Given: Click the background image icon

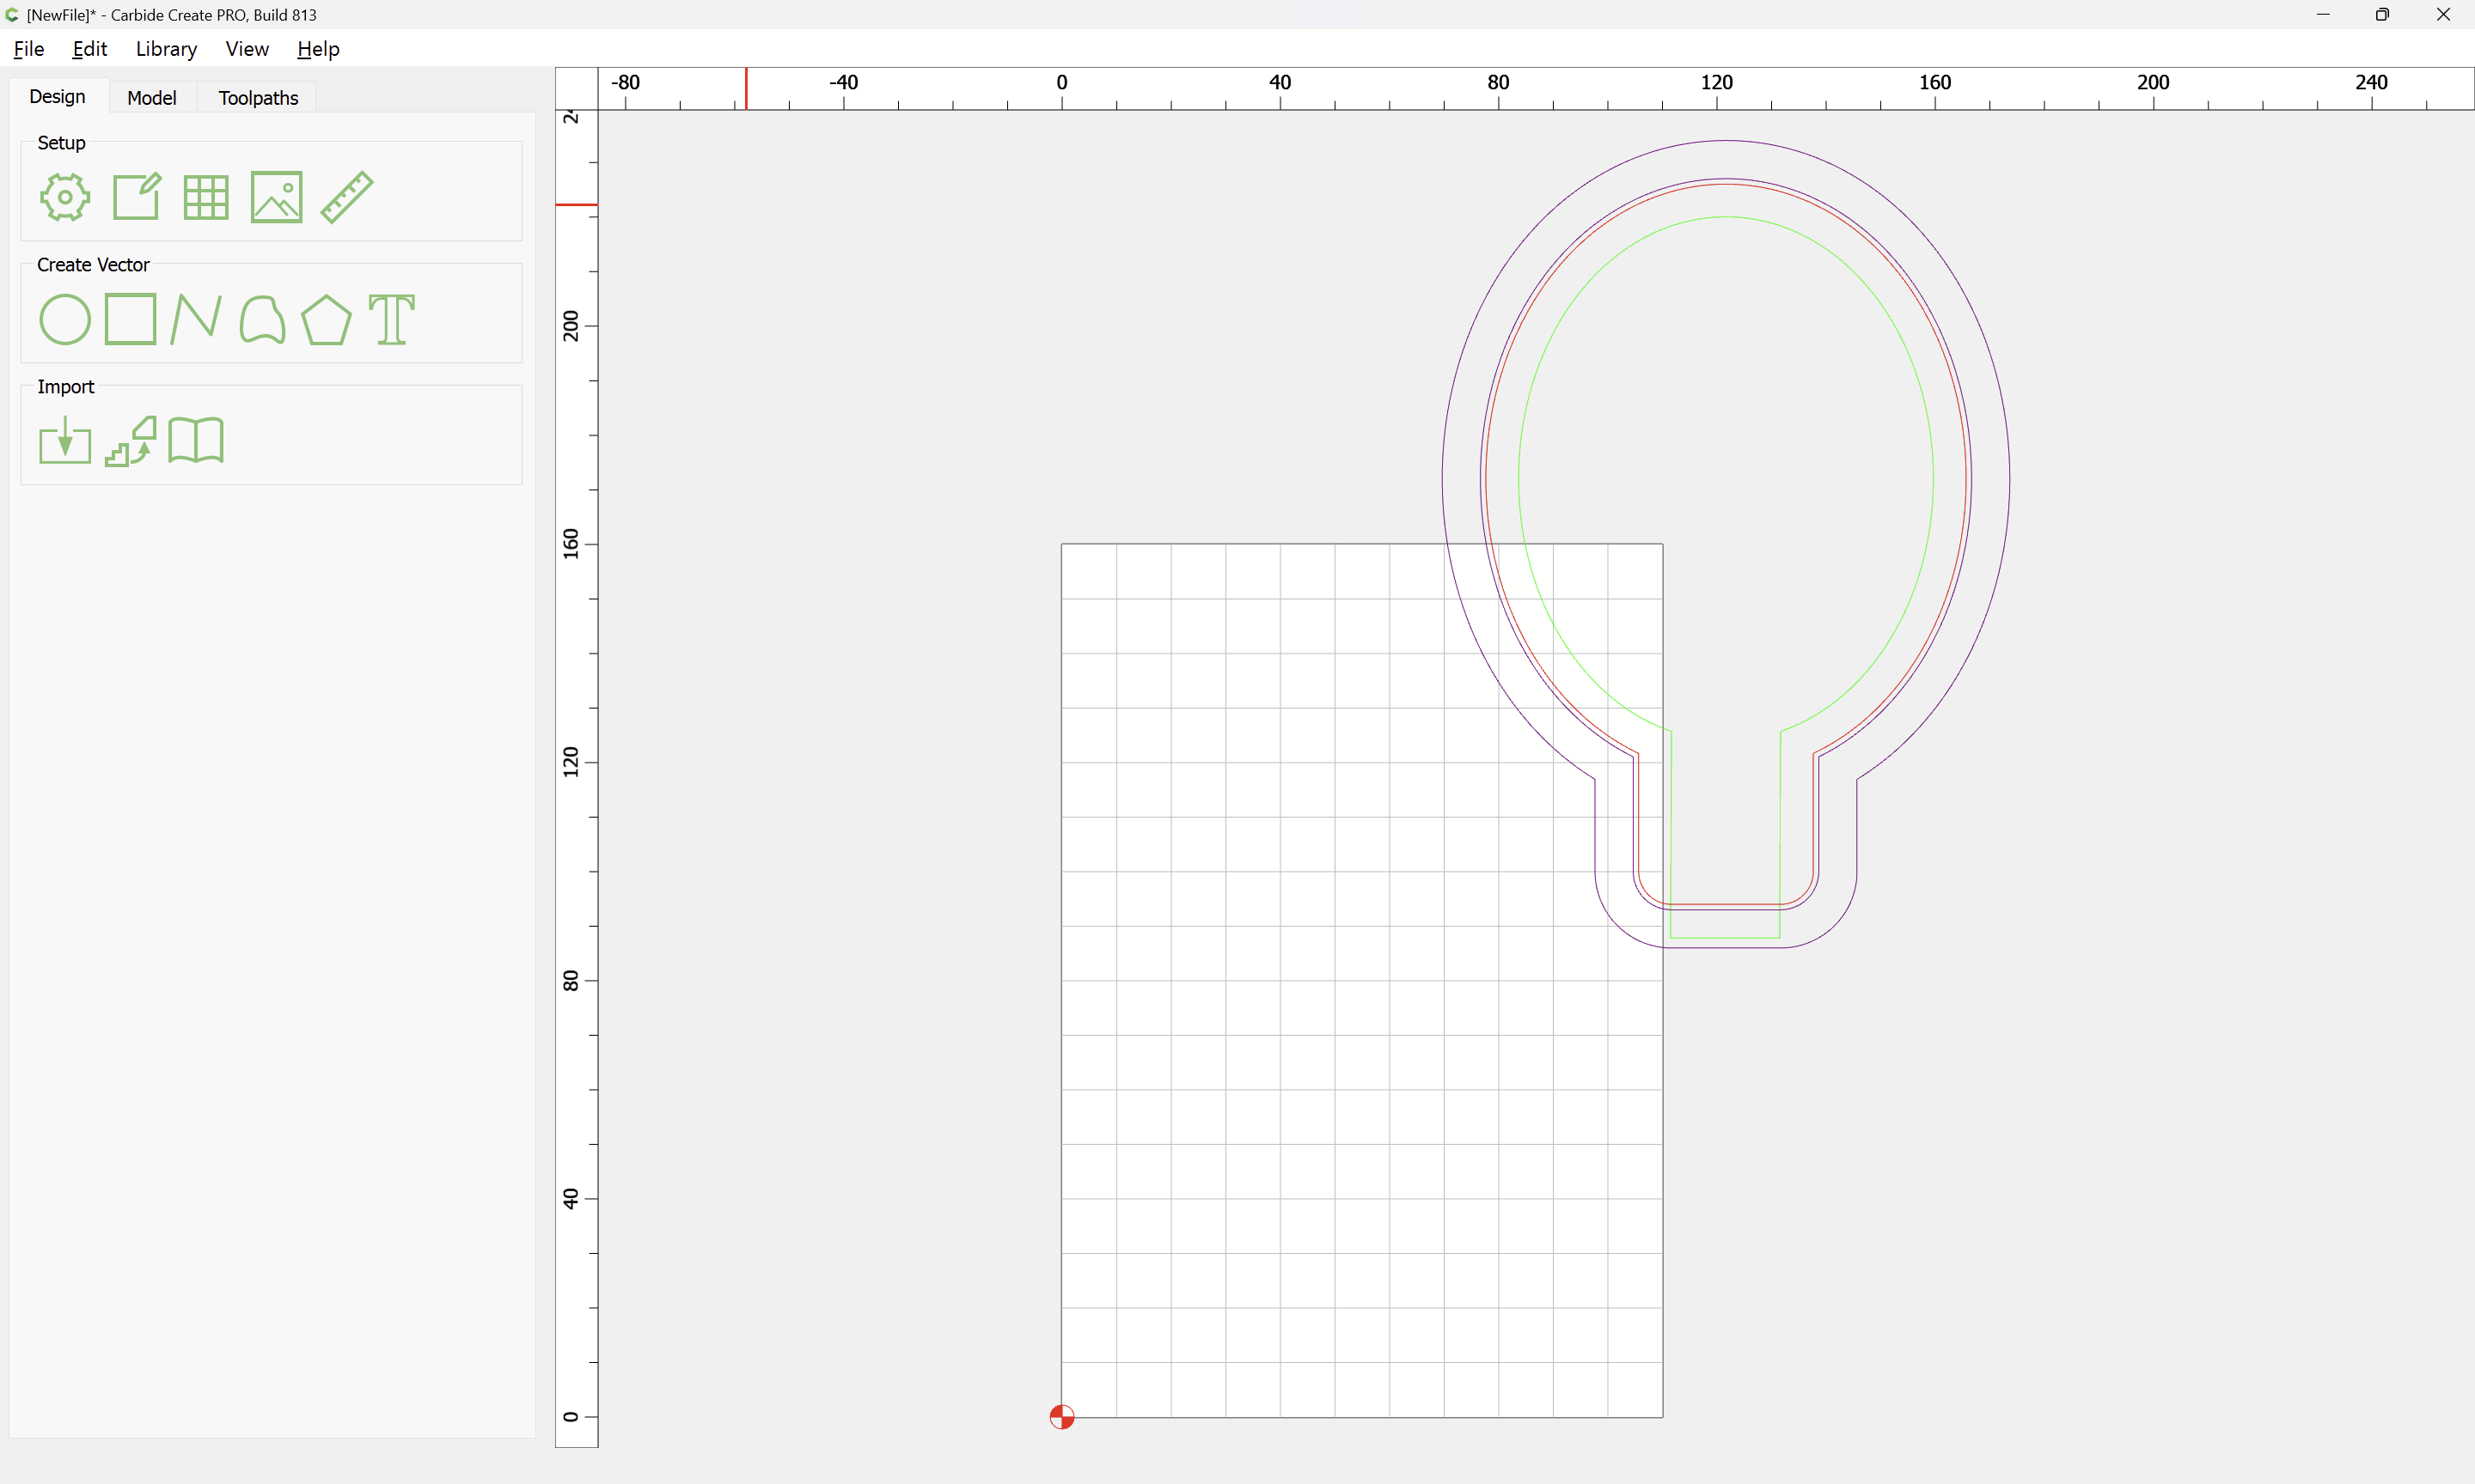Looking at the screenshot, I should [276, 197].
